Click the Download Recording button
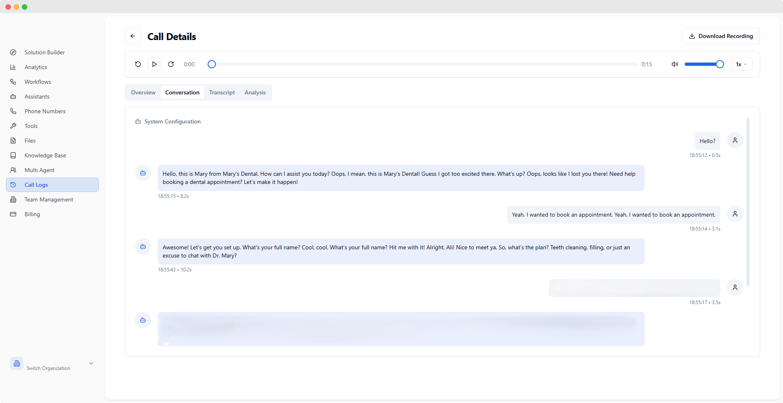This screenshot has height=403, width=783. point(720,36)
